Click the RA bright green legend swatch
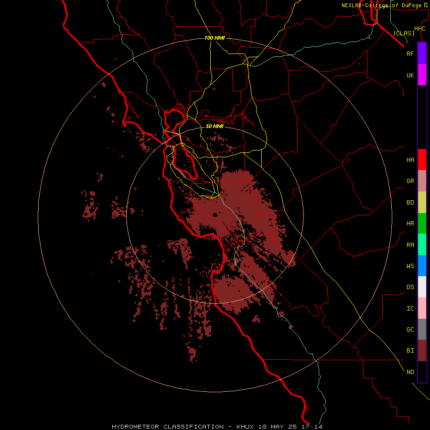This screenshot has height=430, width=430. pyautogui.click(x=422, y=245)
